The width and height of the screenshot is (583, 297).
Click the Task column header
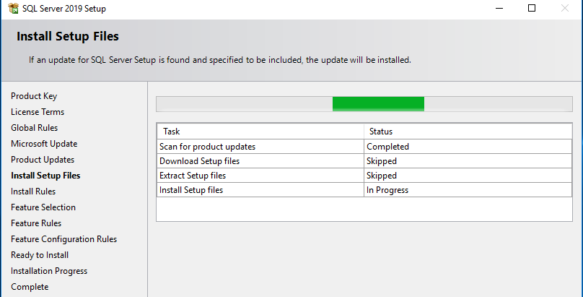172,132
